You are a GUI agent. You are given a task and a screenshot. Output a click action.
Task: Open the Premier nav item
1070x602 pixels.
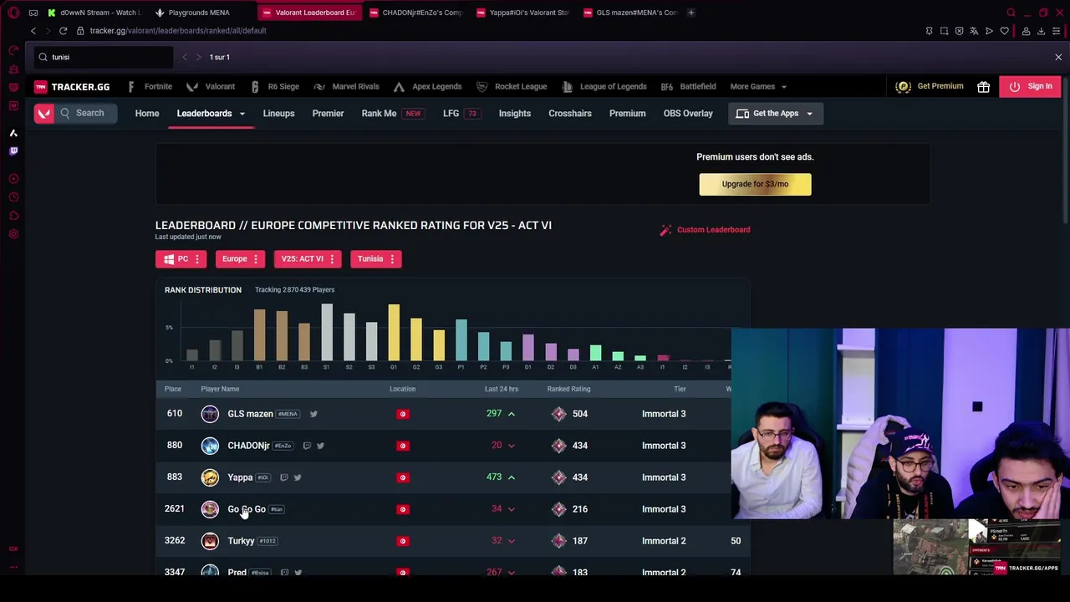(328, 114)
